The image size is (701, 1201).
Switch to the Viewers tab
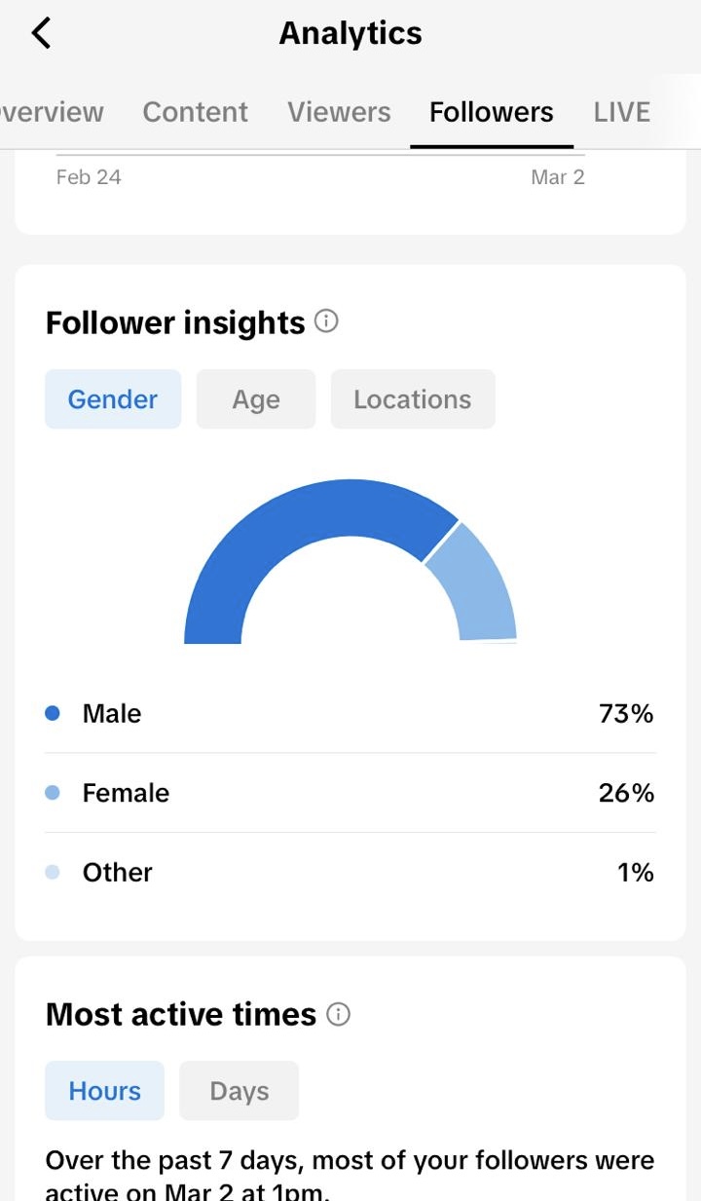(x=339, y=112)
